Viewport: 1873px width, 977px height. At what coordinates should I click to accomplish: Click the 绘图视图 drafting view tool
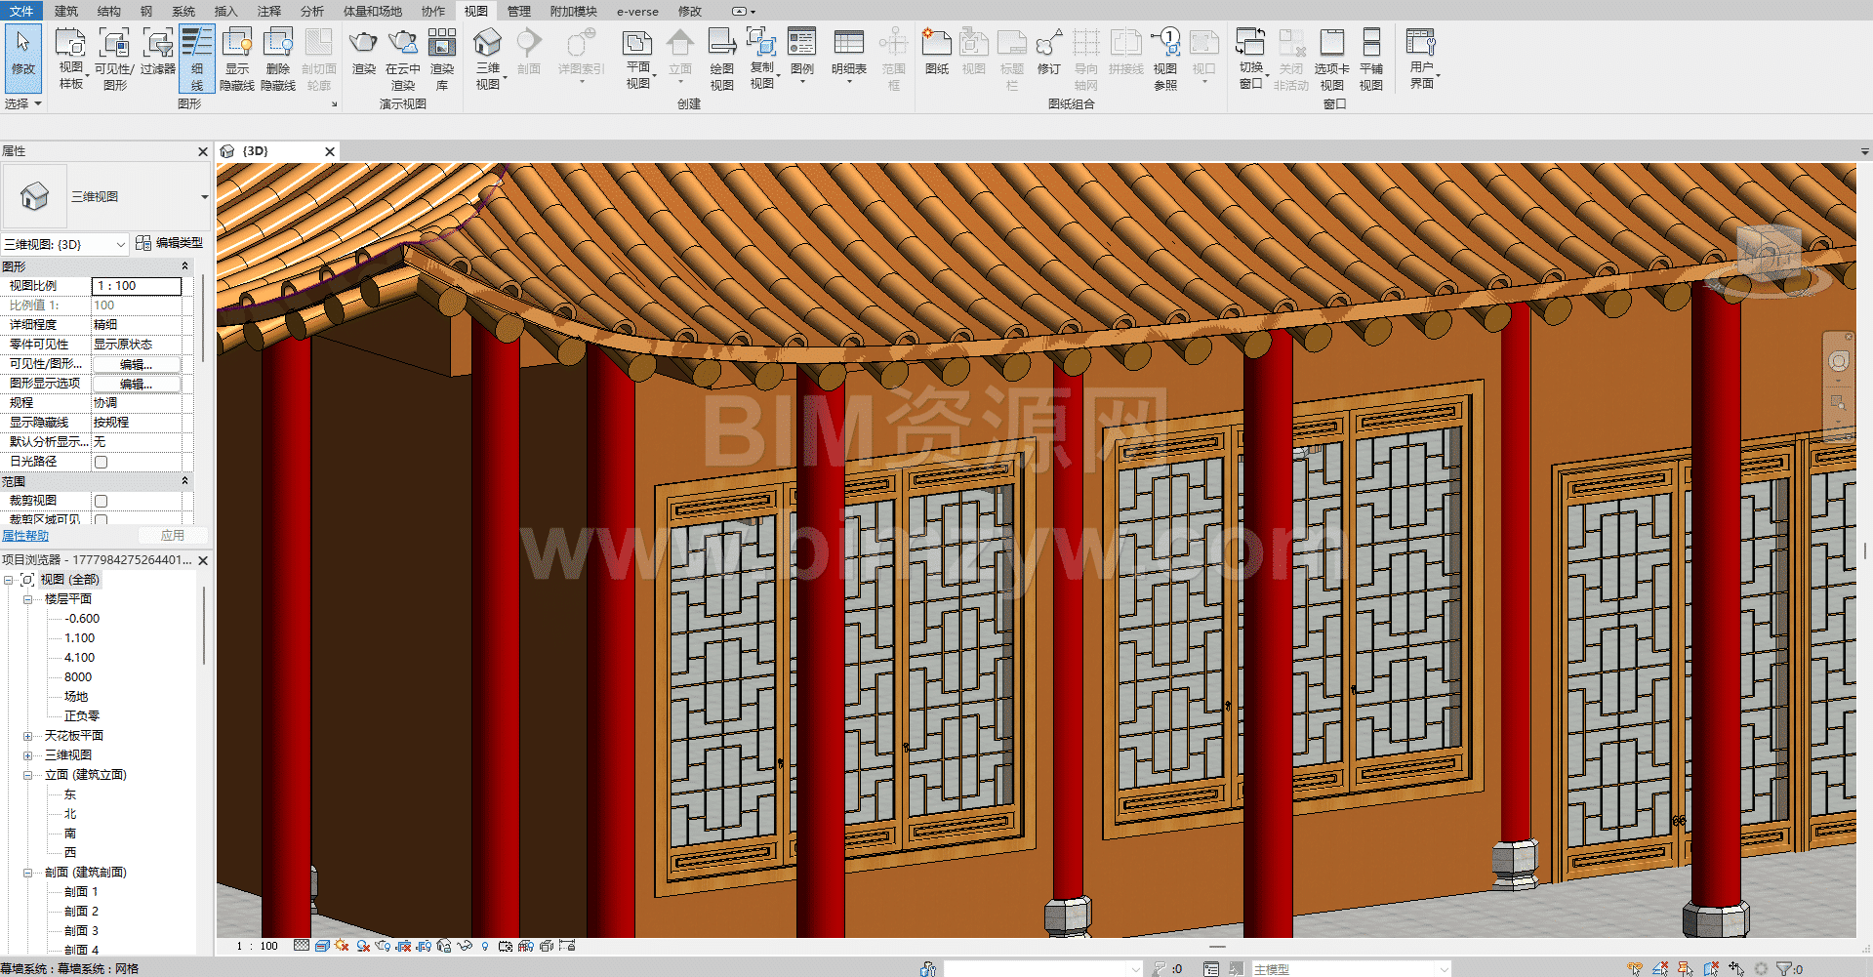[x=721, y=59]
